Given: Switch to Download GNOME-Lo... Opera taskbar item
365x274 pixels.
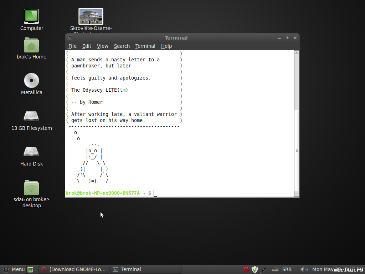Looking at the screenshot, I should [74, 270].
